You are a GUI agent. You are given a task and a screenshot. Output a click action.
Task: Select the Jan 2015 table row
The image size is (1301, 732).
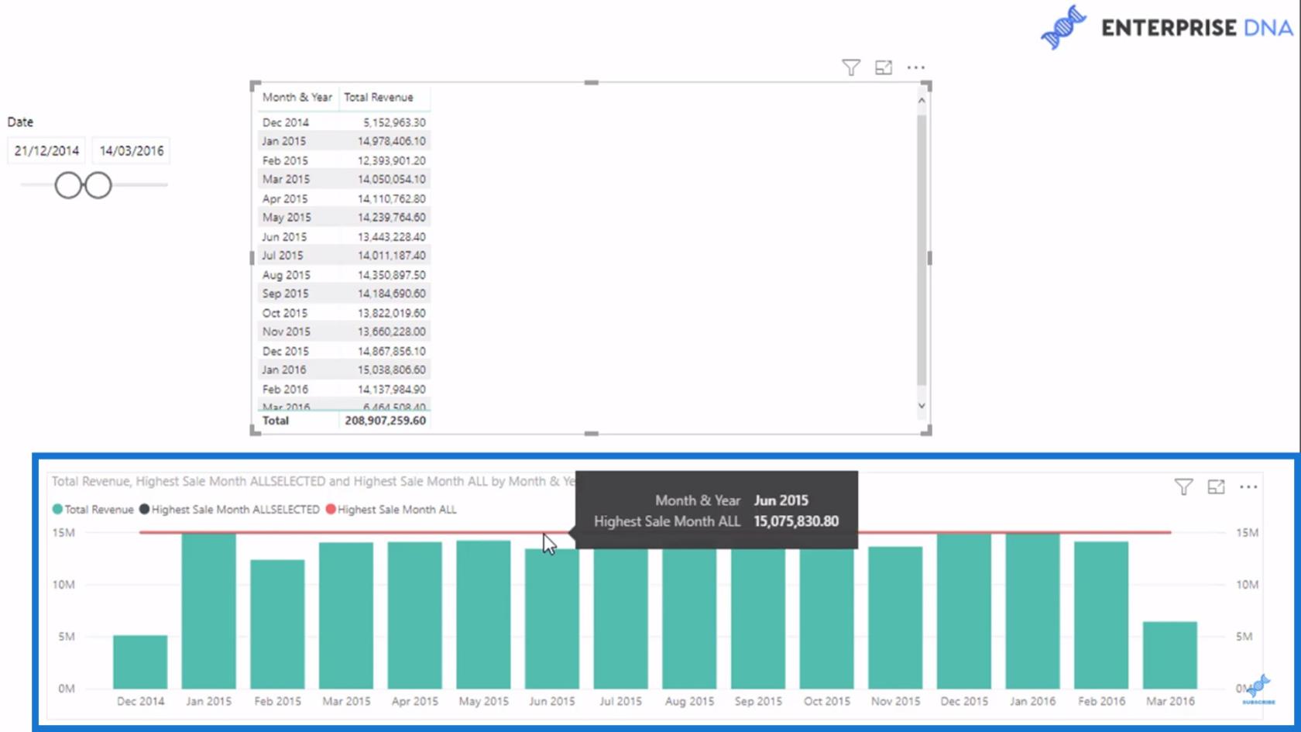click(x=344, y=141)
